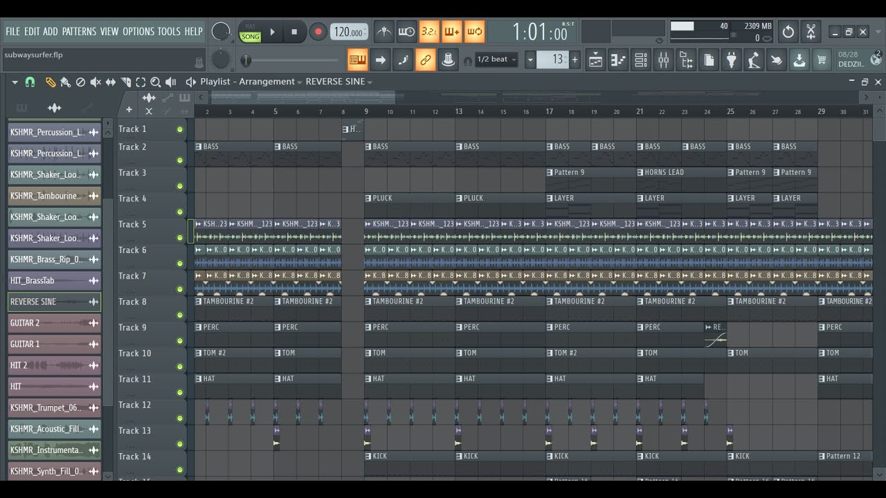Open the plugin database plug icon
This screenshot has width=886, height=498.
(731, 60)
